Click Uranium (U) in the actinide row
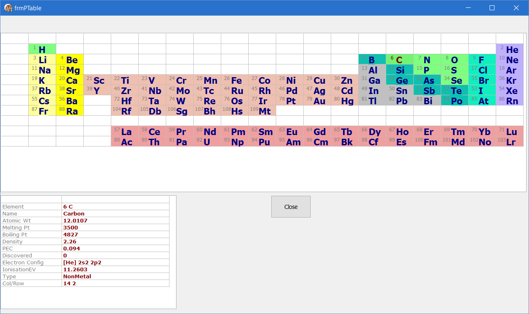 207,142
